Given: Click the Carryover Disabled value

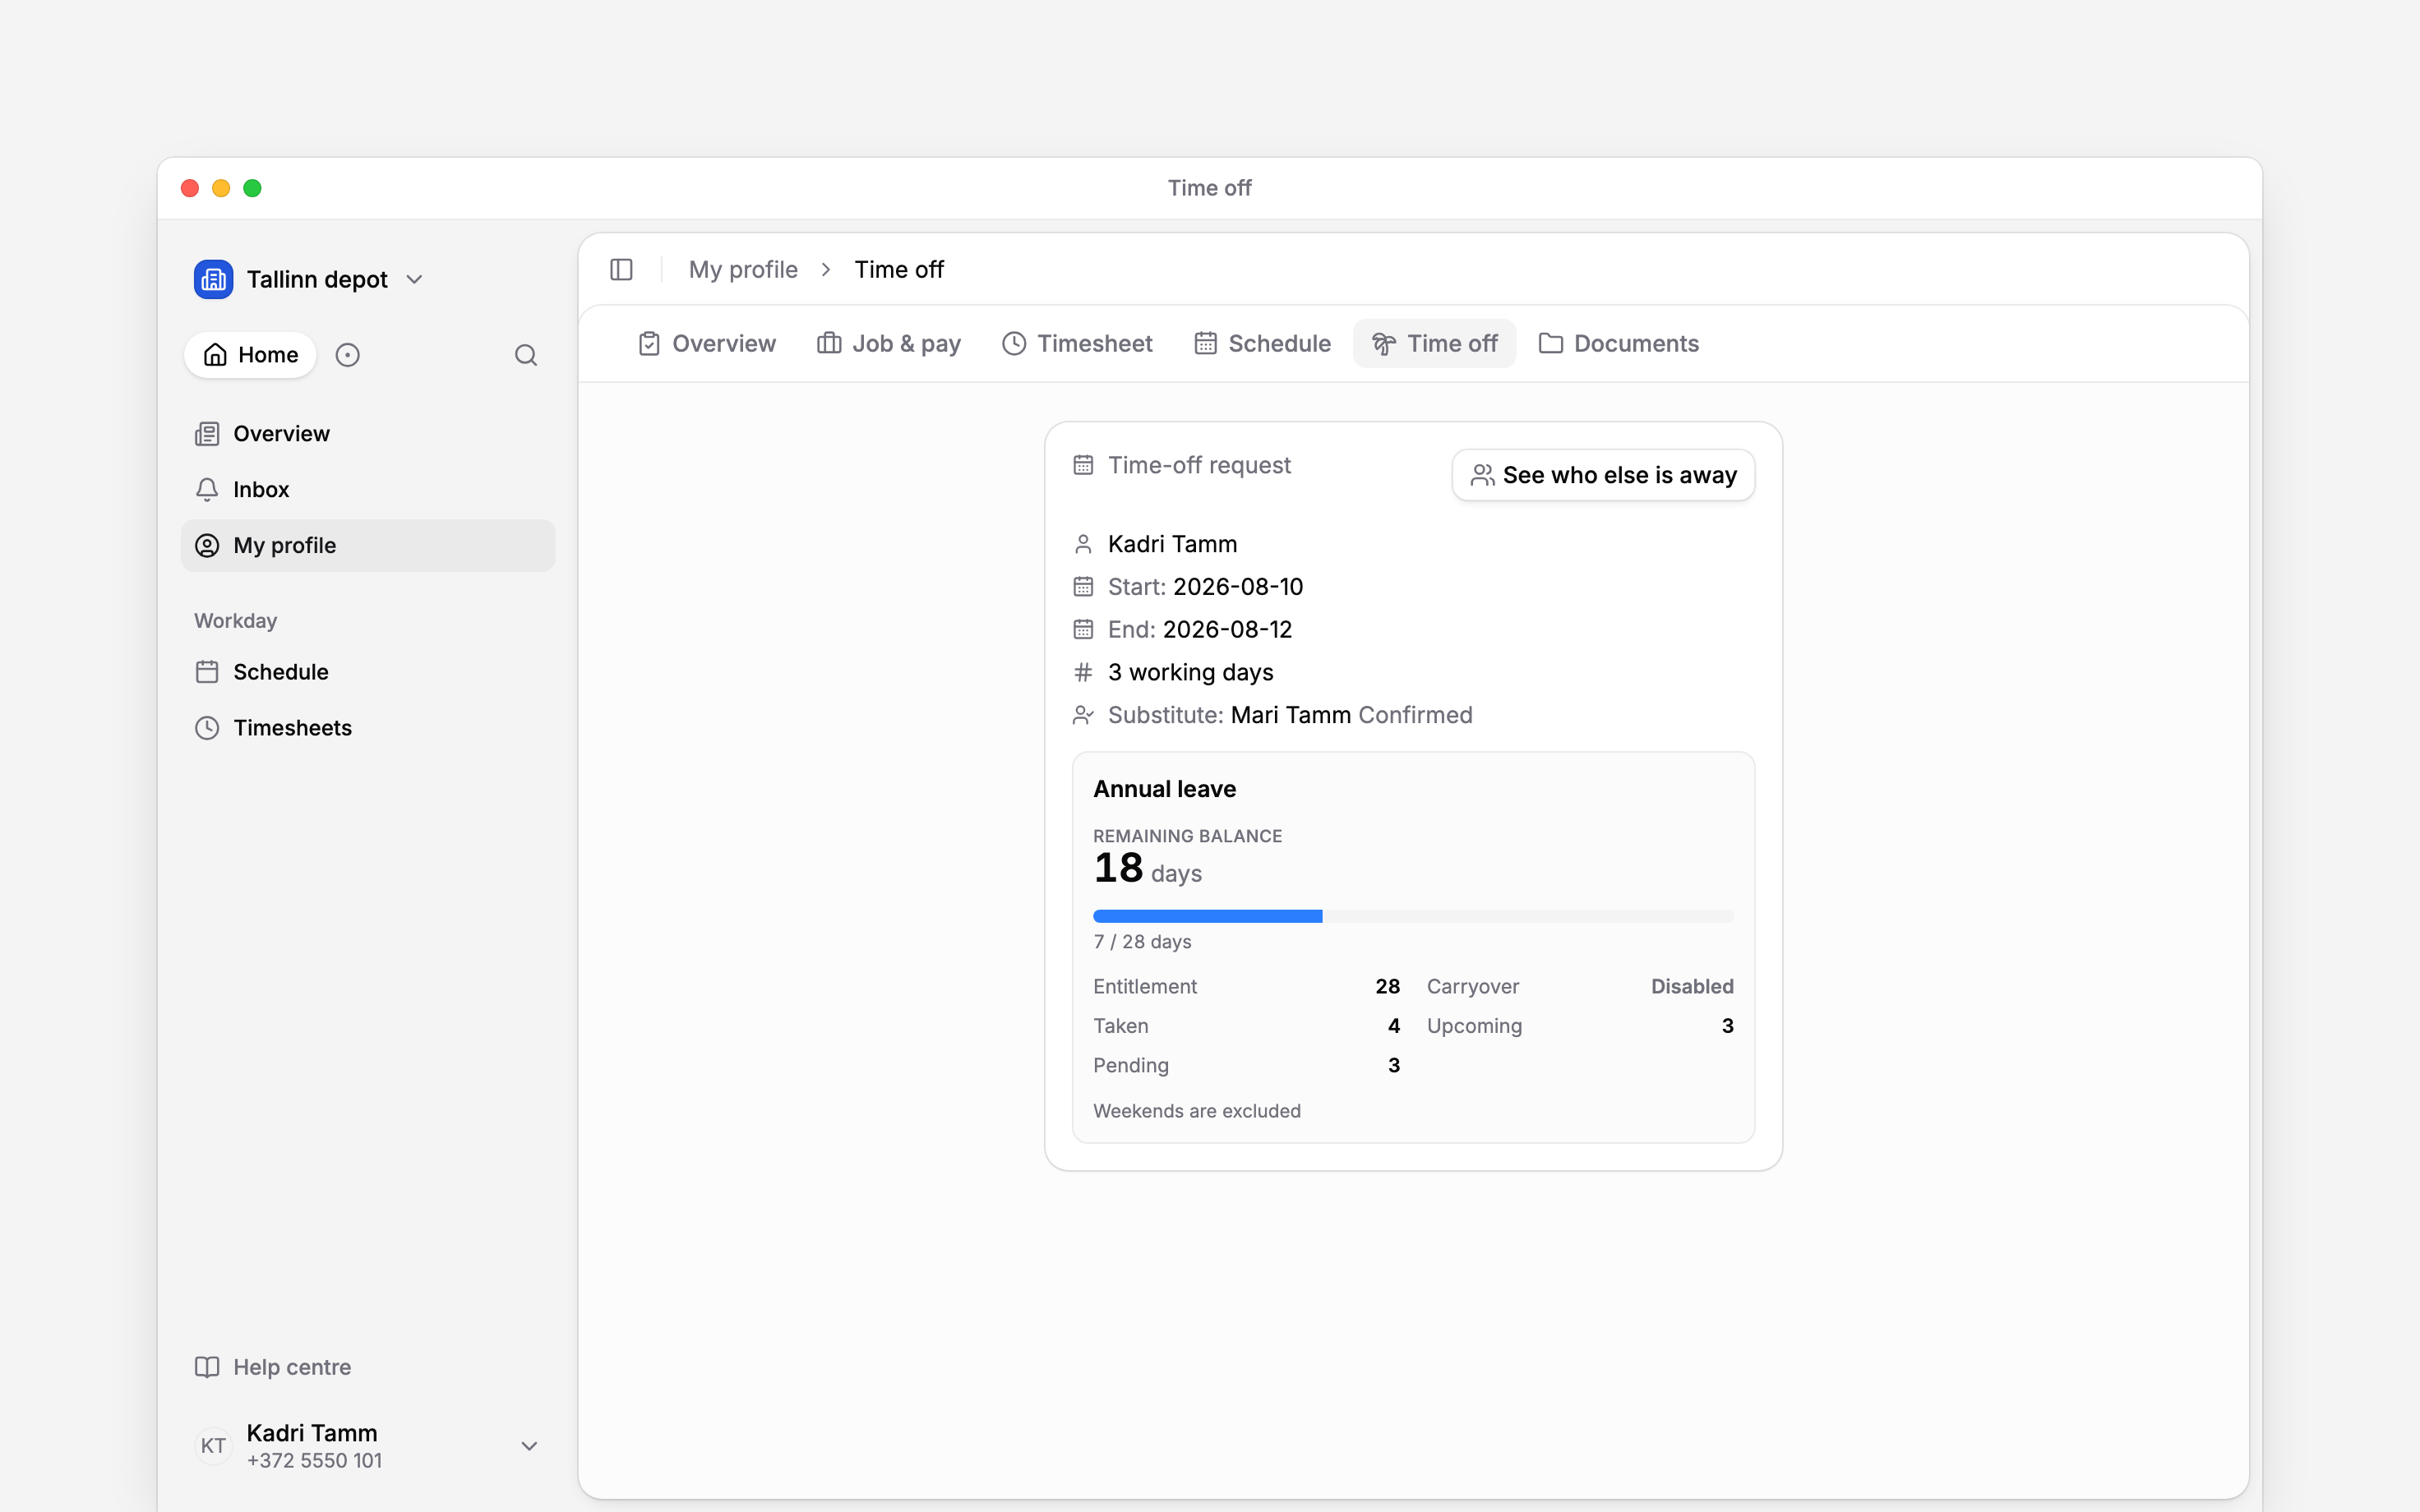Looking at the screenshot, I should pyautogui.click(x=1692, y=986).
